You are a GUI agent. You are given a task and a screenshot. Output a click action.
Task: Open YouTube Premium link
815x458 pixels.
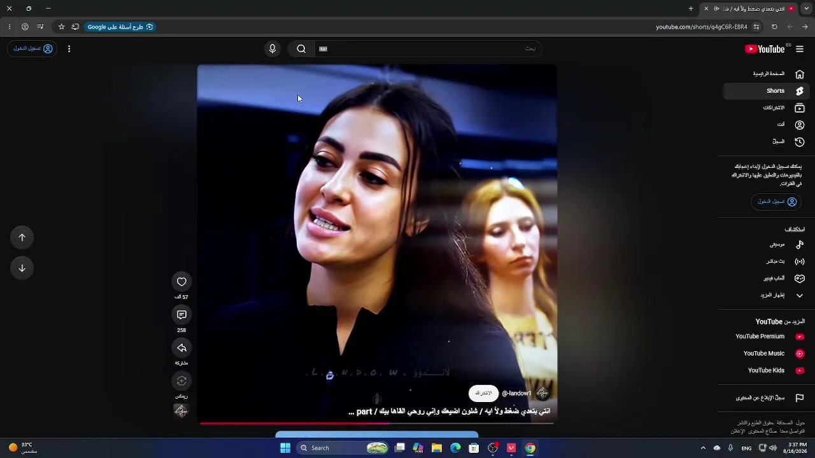pos(767,337)
